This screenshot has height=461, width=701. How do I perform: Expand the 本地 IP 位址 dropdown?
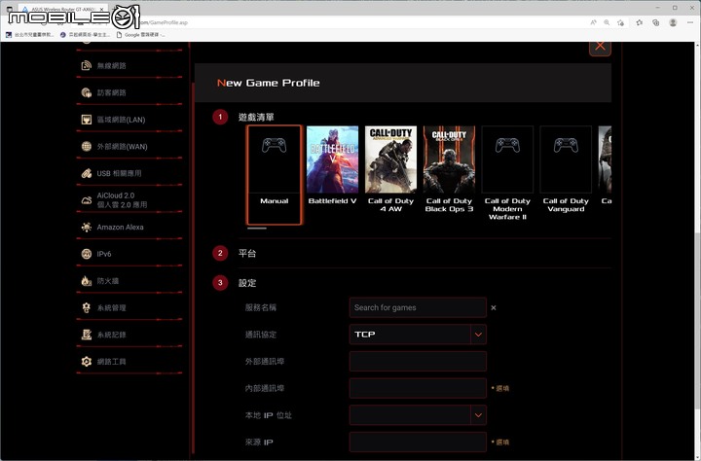[x=478, y=415]
